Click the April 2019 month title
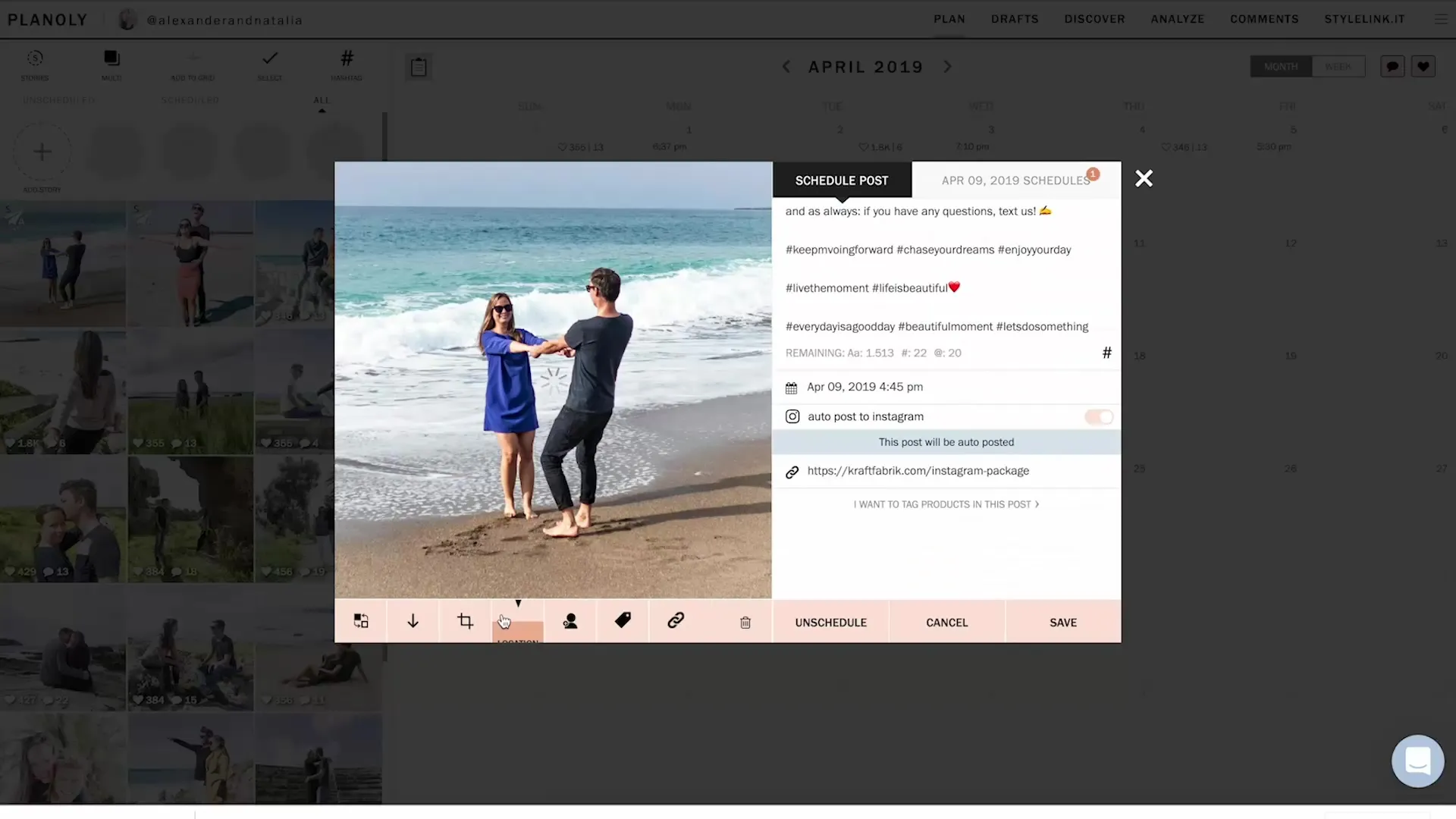 865,67
